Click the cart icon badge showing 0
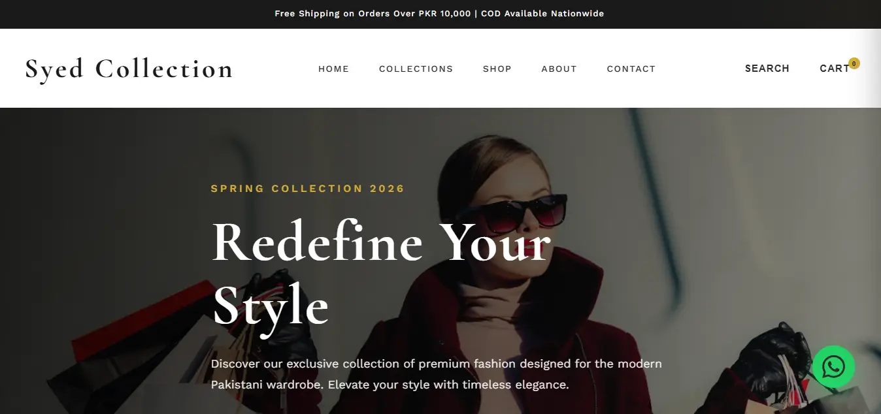The image size is (881, 414). coord(854,63)
